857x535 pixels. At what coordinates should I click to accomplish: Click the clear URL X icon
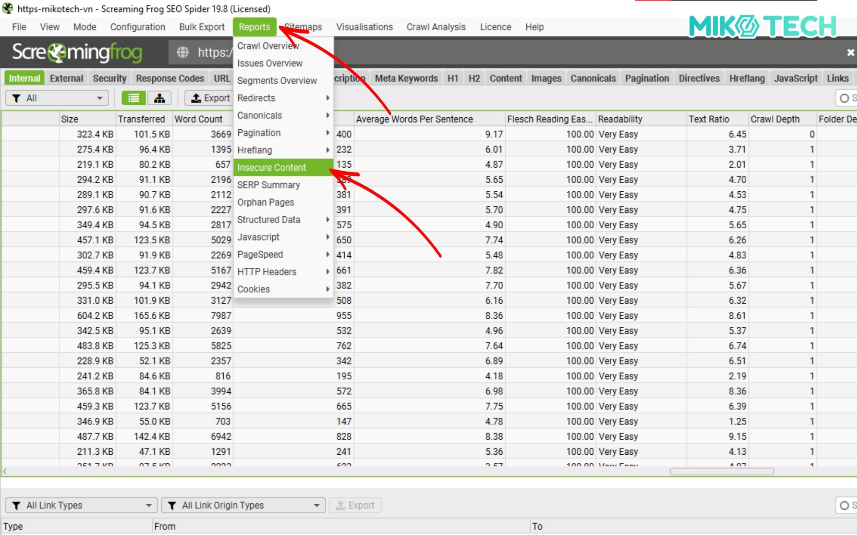[850, 53]
